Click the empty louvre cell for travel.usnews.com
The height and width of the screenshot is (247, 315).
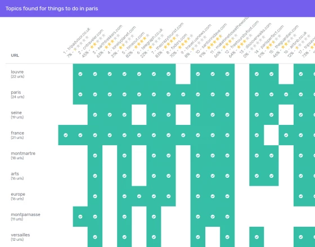pos(183,74)
